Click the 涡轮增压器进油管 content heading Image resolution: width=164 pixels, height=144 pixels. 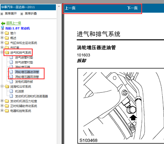[x=96, y=48]
